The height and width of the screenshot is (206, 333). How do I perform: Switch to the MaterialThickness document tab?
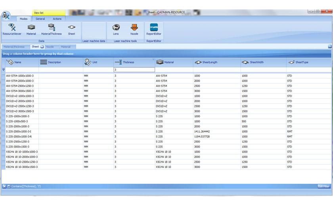click(x=14, y=47)
